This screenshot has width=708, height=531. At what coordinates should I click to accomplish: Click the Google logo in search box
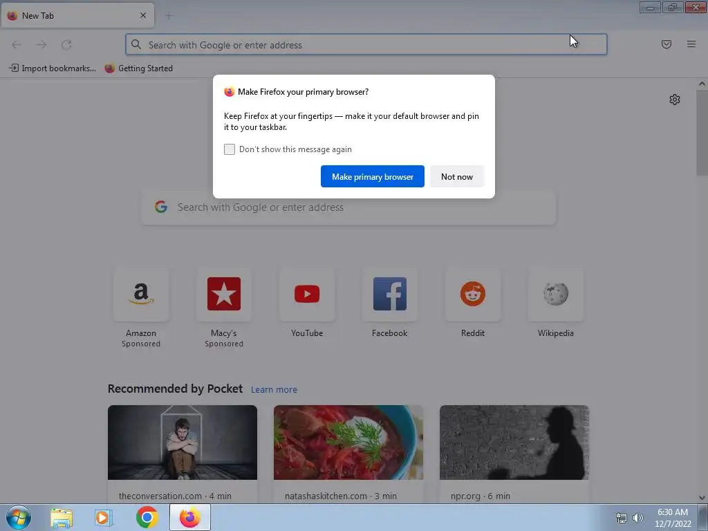tap(161, 207)
